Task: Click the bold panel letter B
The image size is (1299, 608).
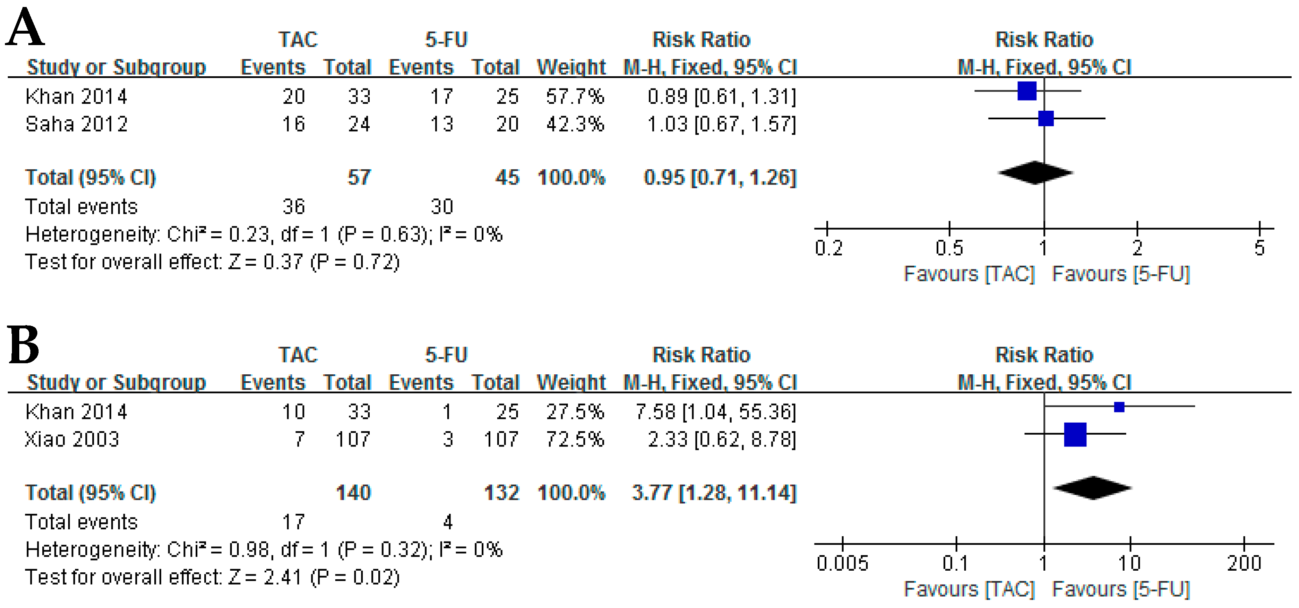Action: click(23, 345)
